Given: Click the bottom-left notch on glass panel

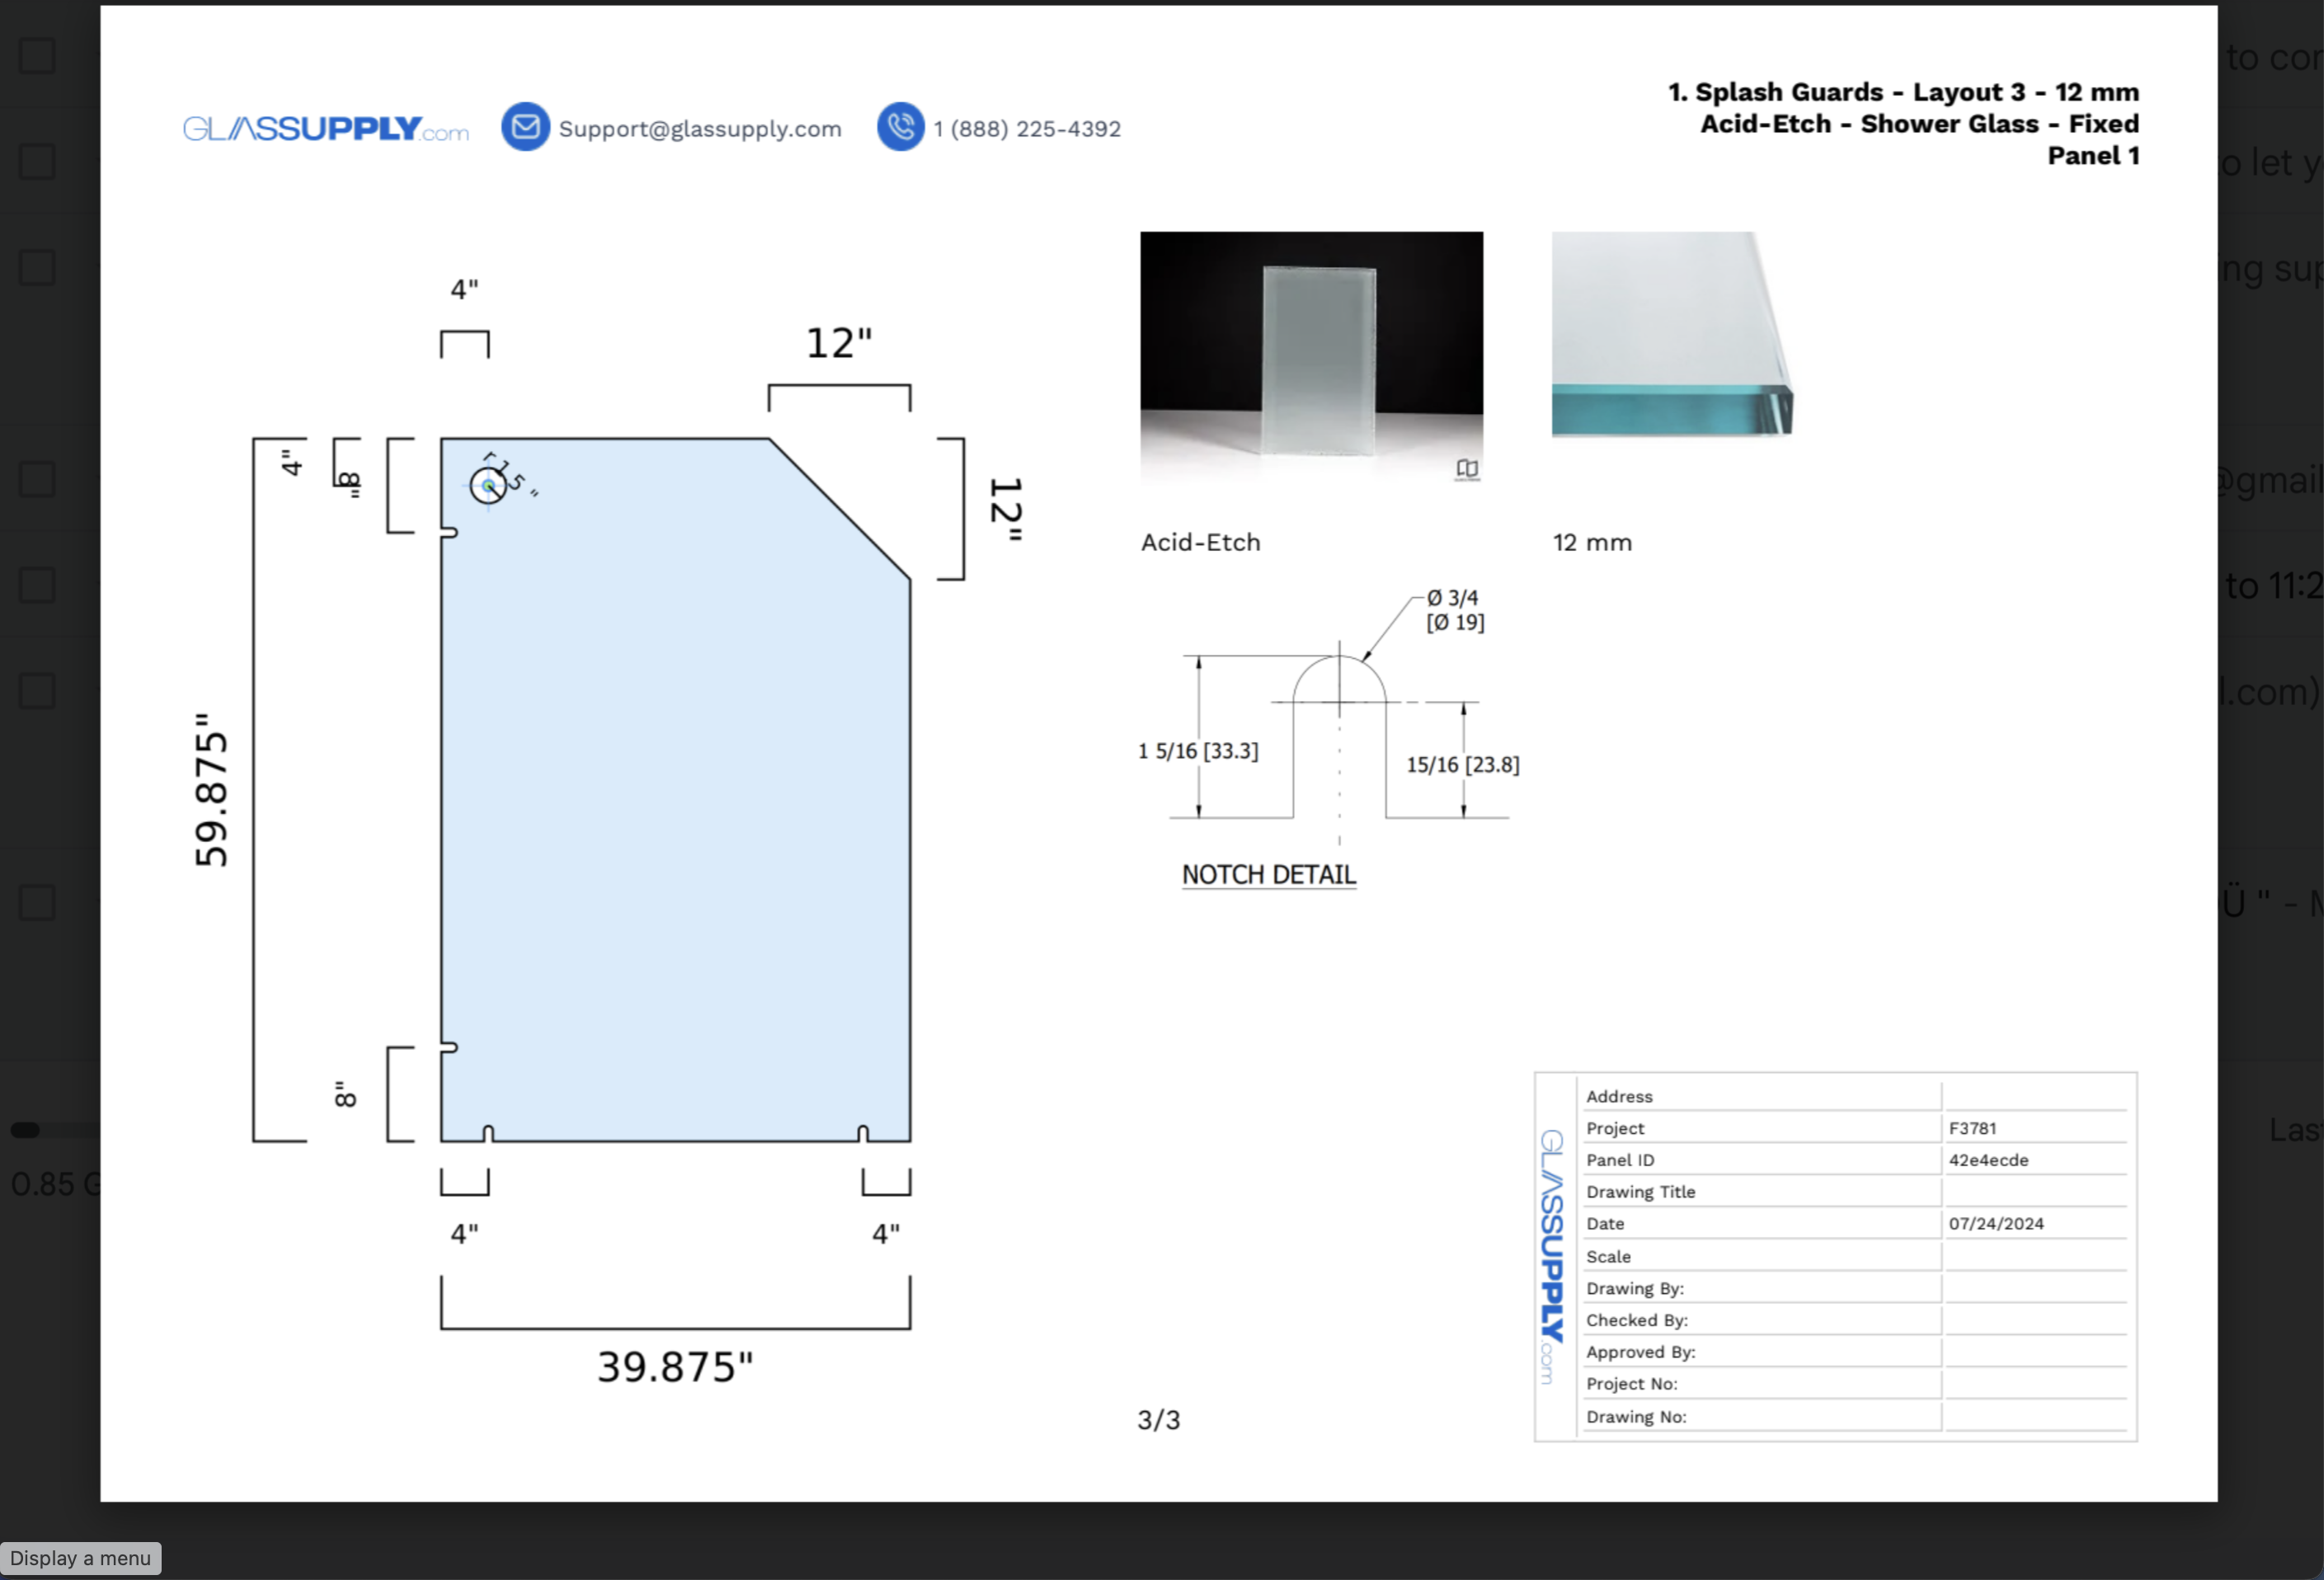Looking at the screenshot, I should 488,1133.
